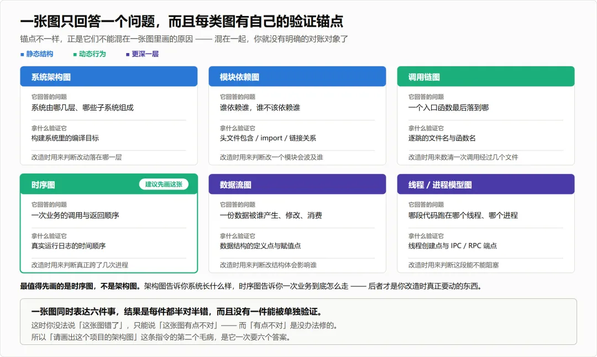Select the 模块依赖图 card header

pyautogui.click(x=297, y=76)
